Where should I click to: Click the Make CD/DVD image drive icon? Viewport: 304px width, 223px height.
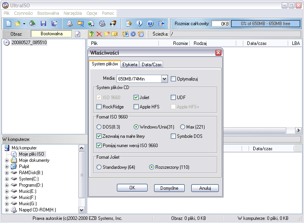pos(70,24)
